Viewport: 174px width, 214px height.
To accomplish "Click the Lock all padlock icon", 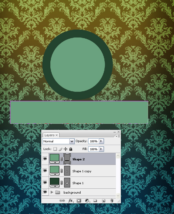I will pyautogui.click(x=71, y=149).
